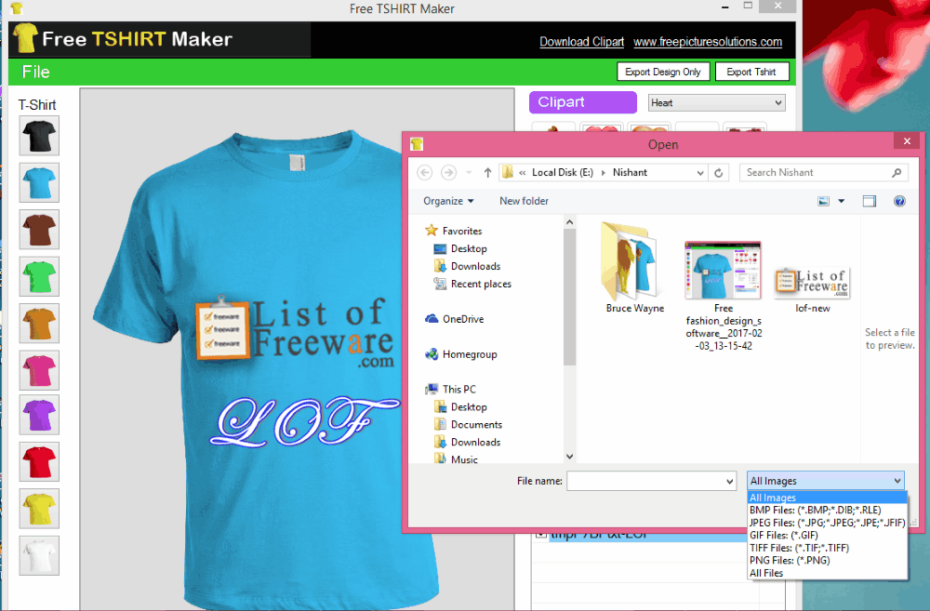Select Homegroup in the navigation tree
Screen dimensions: 930x611
461,354
